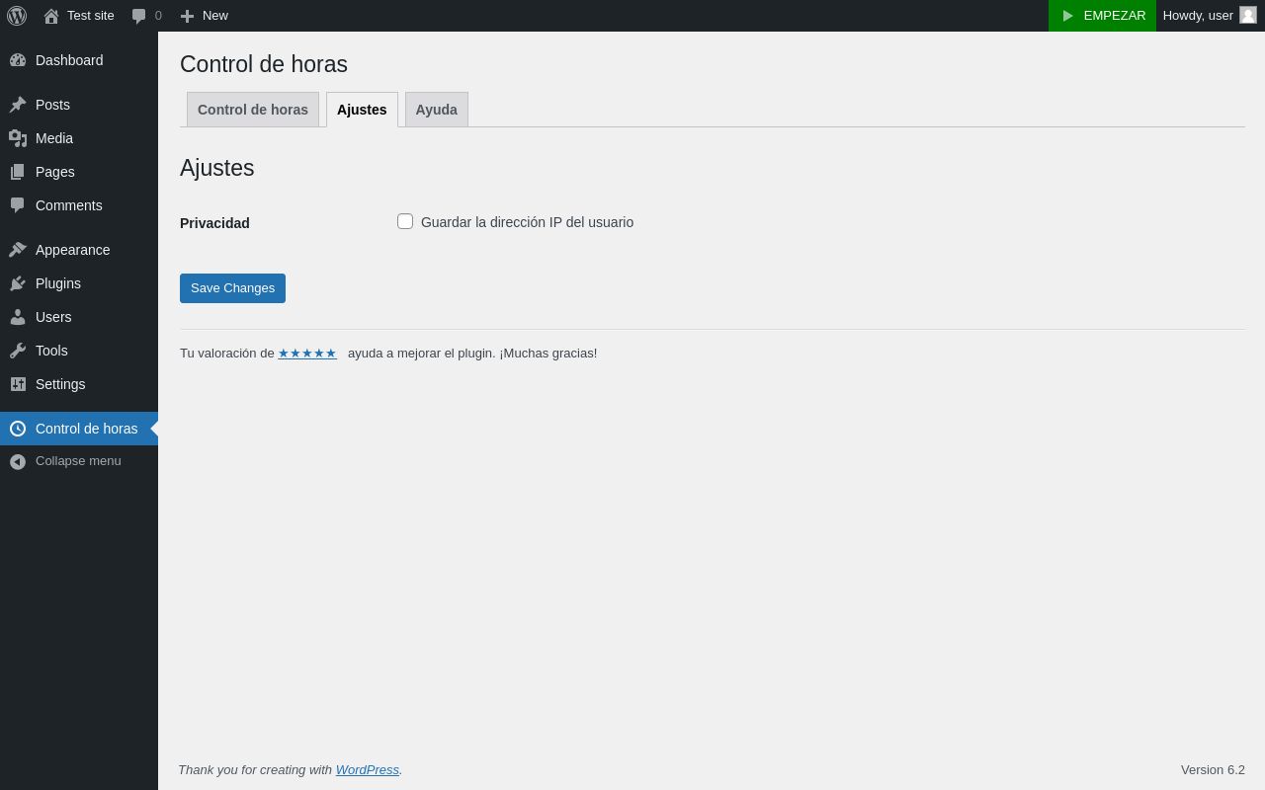Click the Tools wrench icon
1265x790 pixels.
[x=18, y=351]
